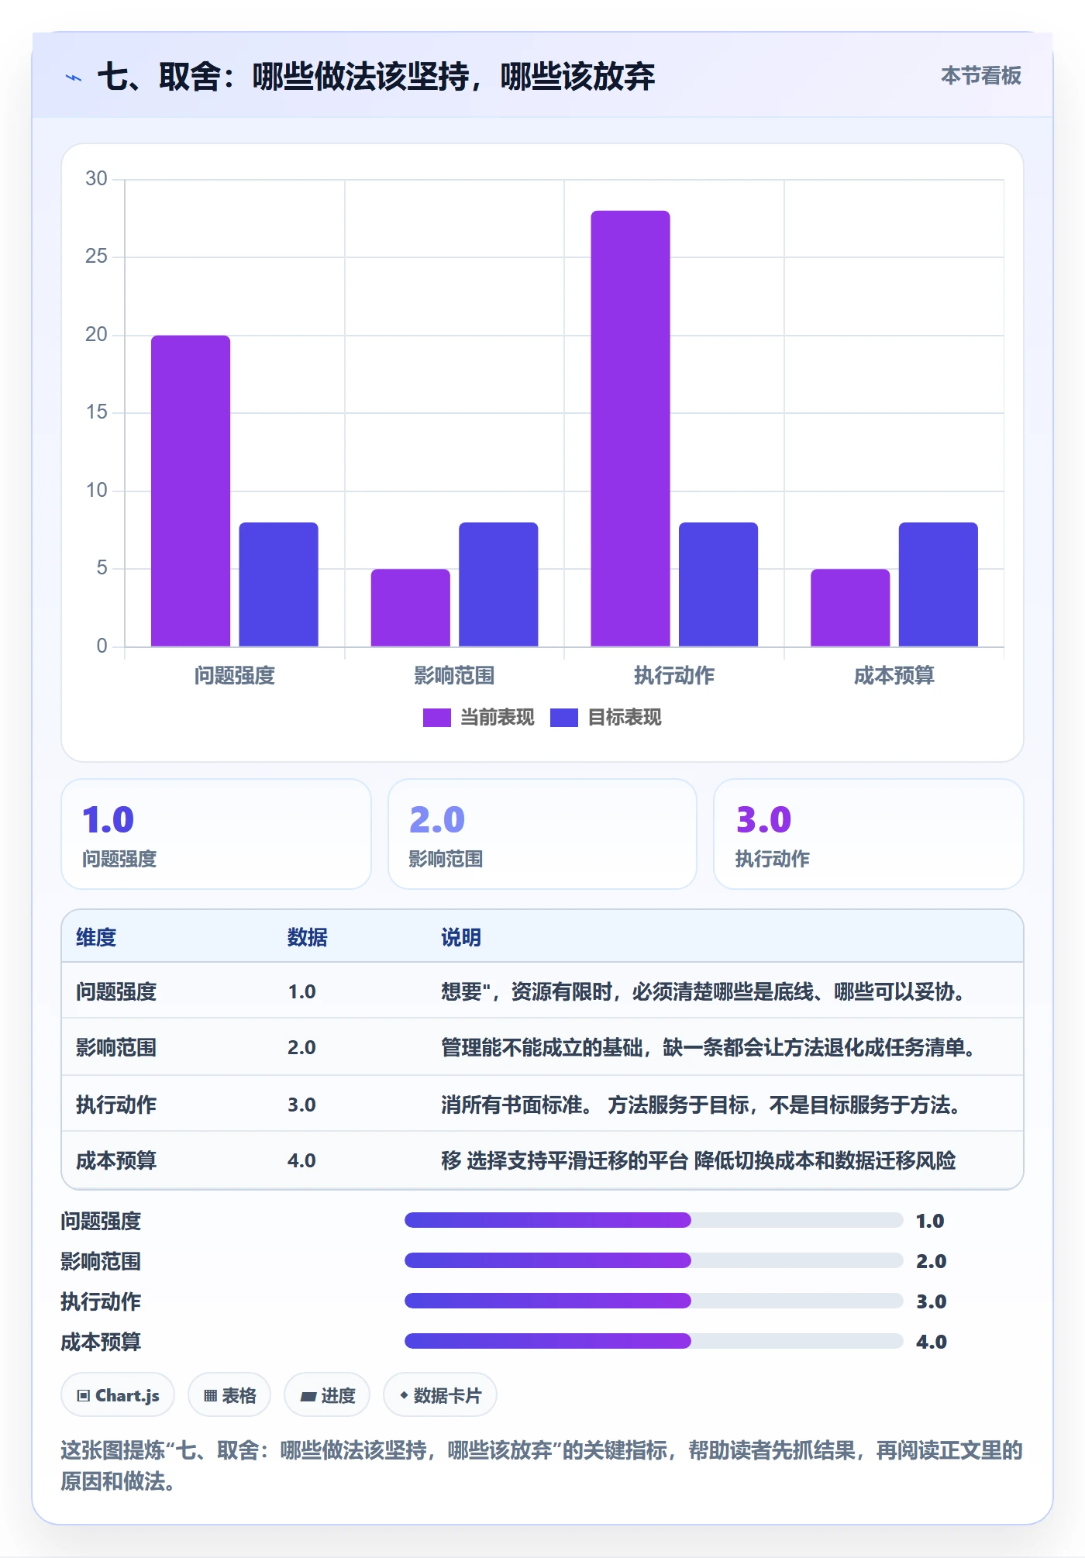Select the 数据卡片 chip
This screenshot has width=1085, height=1558.
click(440, 1395)
